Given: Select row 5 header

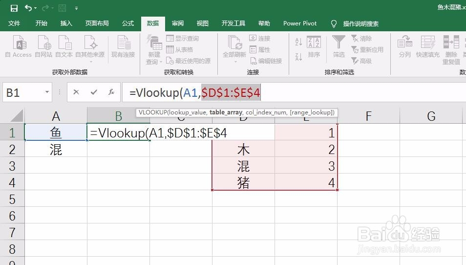Looking at the screenshot, I should (x=12, y=199).
